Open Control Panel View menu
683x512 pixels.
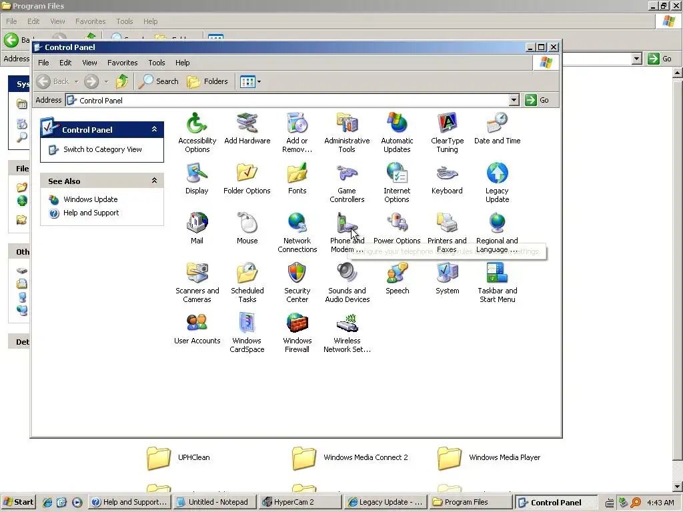pos(89,63)
